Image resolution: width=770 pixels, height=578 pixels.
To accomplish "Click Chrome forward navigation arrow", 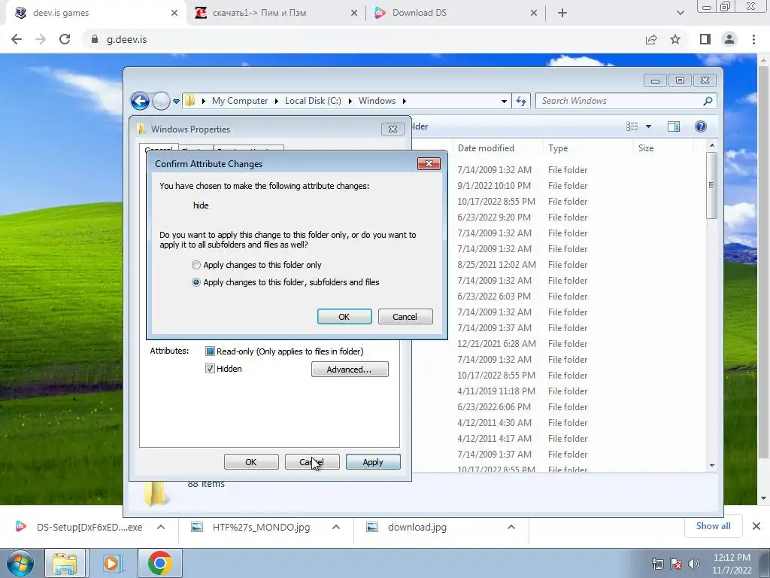I will point(41,39).
